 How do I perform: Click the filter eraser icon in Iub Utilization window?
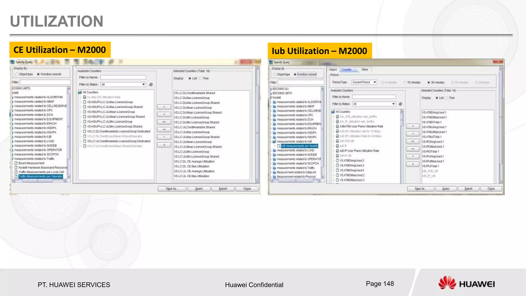pyautogui.click(x=400, y=104)
